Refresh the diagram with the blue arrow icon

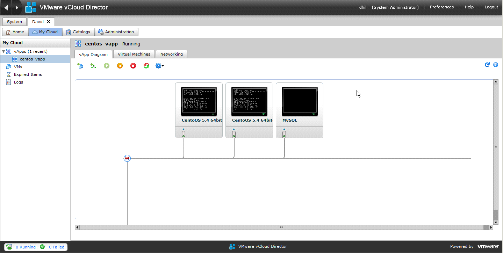pos(487,65)
